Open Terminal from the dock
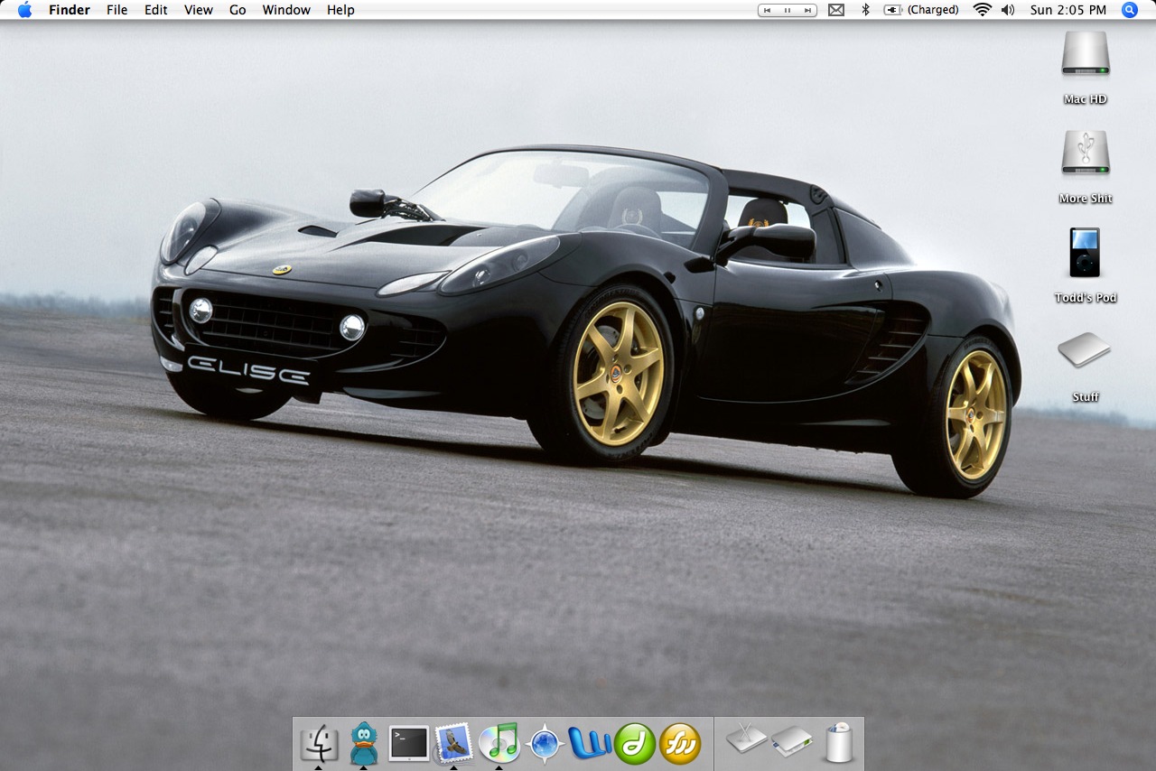1156x771 pixels. pos(409,743)
